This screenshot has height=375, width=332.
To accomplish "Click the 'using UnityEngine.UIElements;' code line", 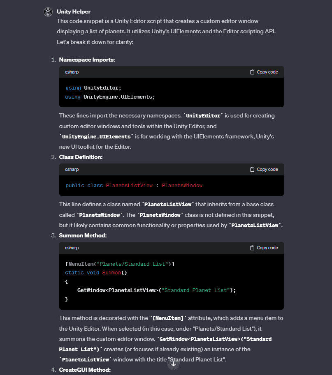I will pyautogui.click(x=109, y=97).
